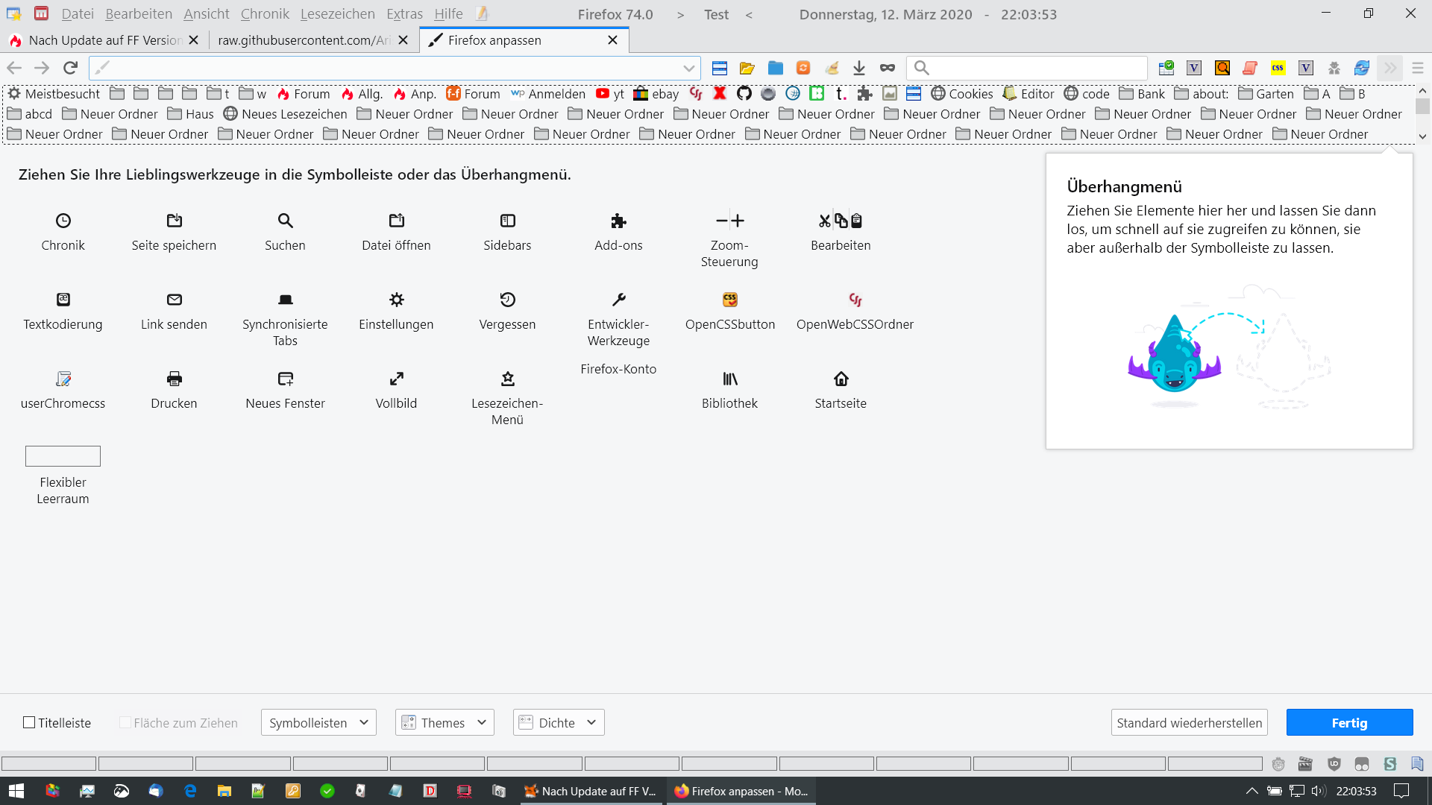This screenshot has width=1432, height=805.
Task: Select the Bibliothek icon
Action: pos(729,379)
